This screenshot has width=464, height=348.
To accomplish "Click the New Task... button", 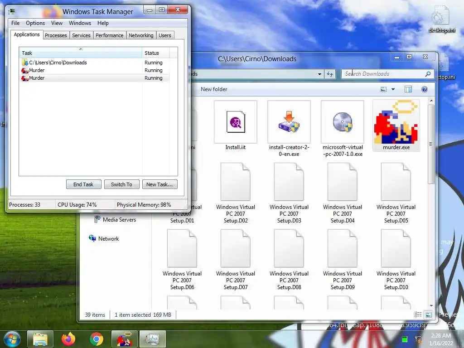I will click(x=159, y=184).
